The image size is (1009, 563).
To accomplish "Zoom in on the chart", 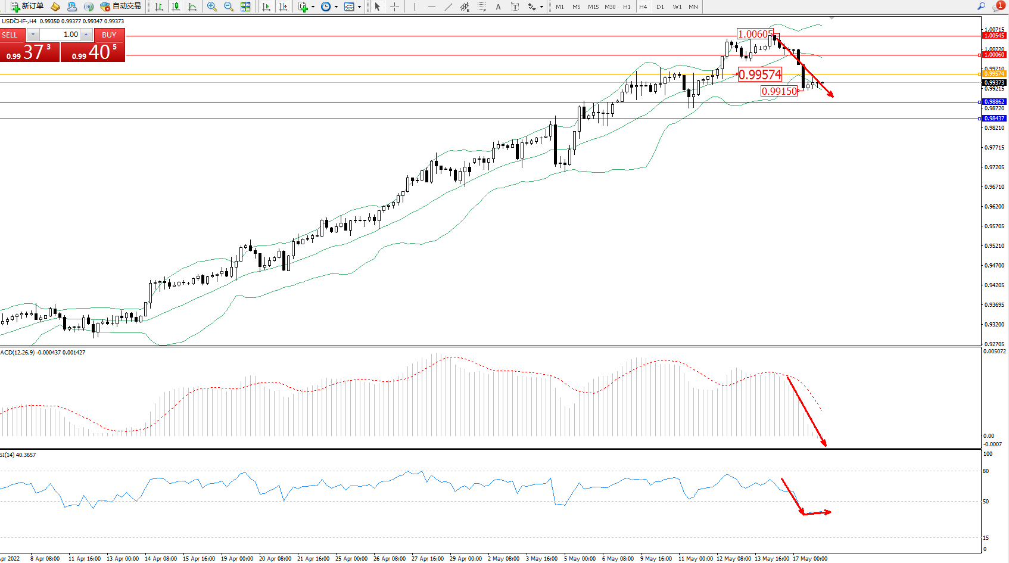I will pyautogui.click(x=211, y=7).
